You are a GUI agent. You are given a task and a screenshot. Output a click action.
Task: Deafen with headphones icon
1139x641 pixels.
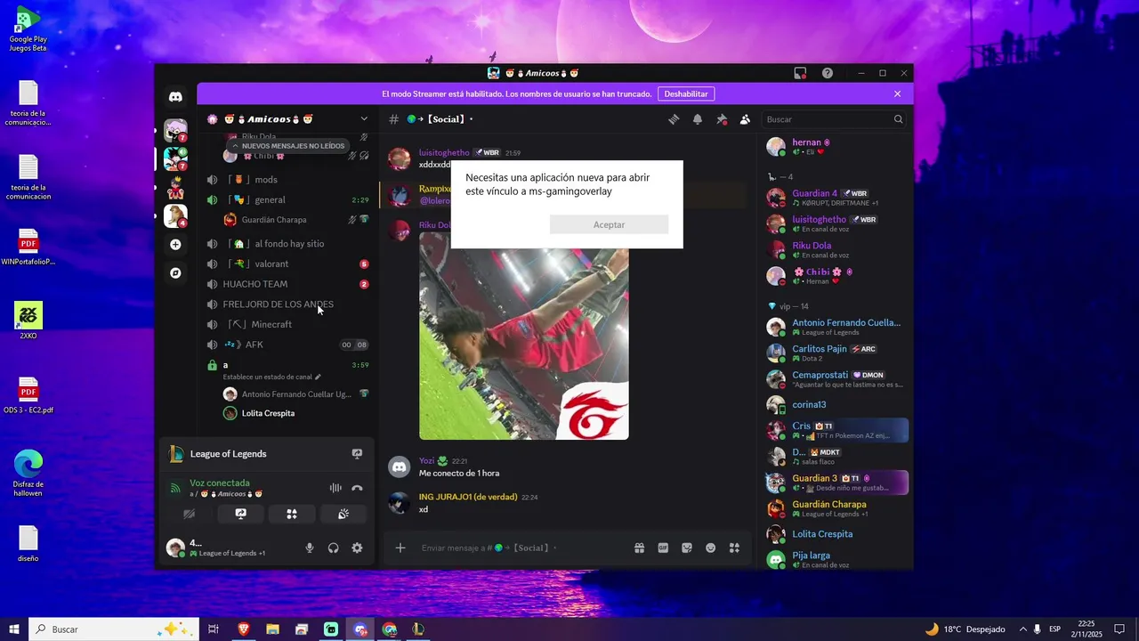[x=333, y=548]
